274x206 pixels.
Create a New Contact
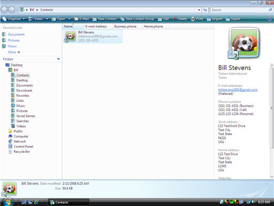click(104, 19)
